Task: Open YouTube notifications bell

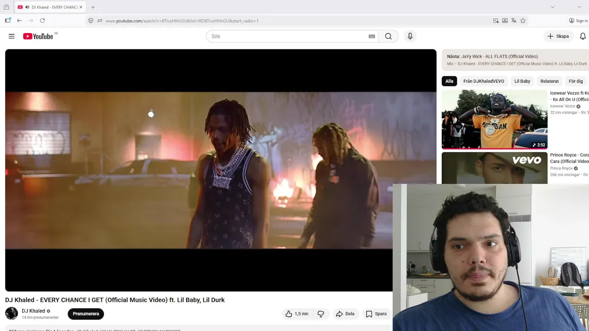Action: 583,36
